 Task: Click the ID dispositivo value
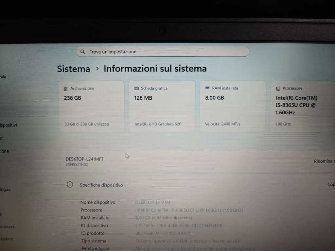tap(179, 226)
